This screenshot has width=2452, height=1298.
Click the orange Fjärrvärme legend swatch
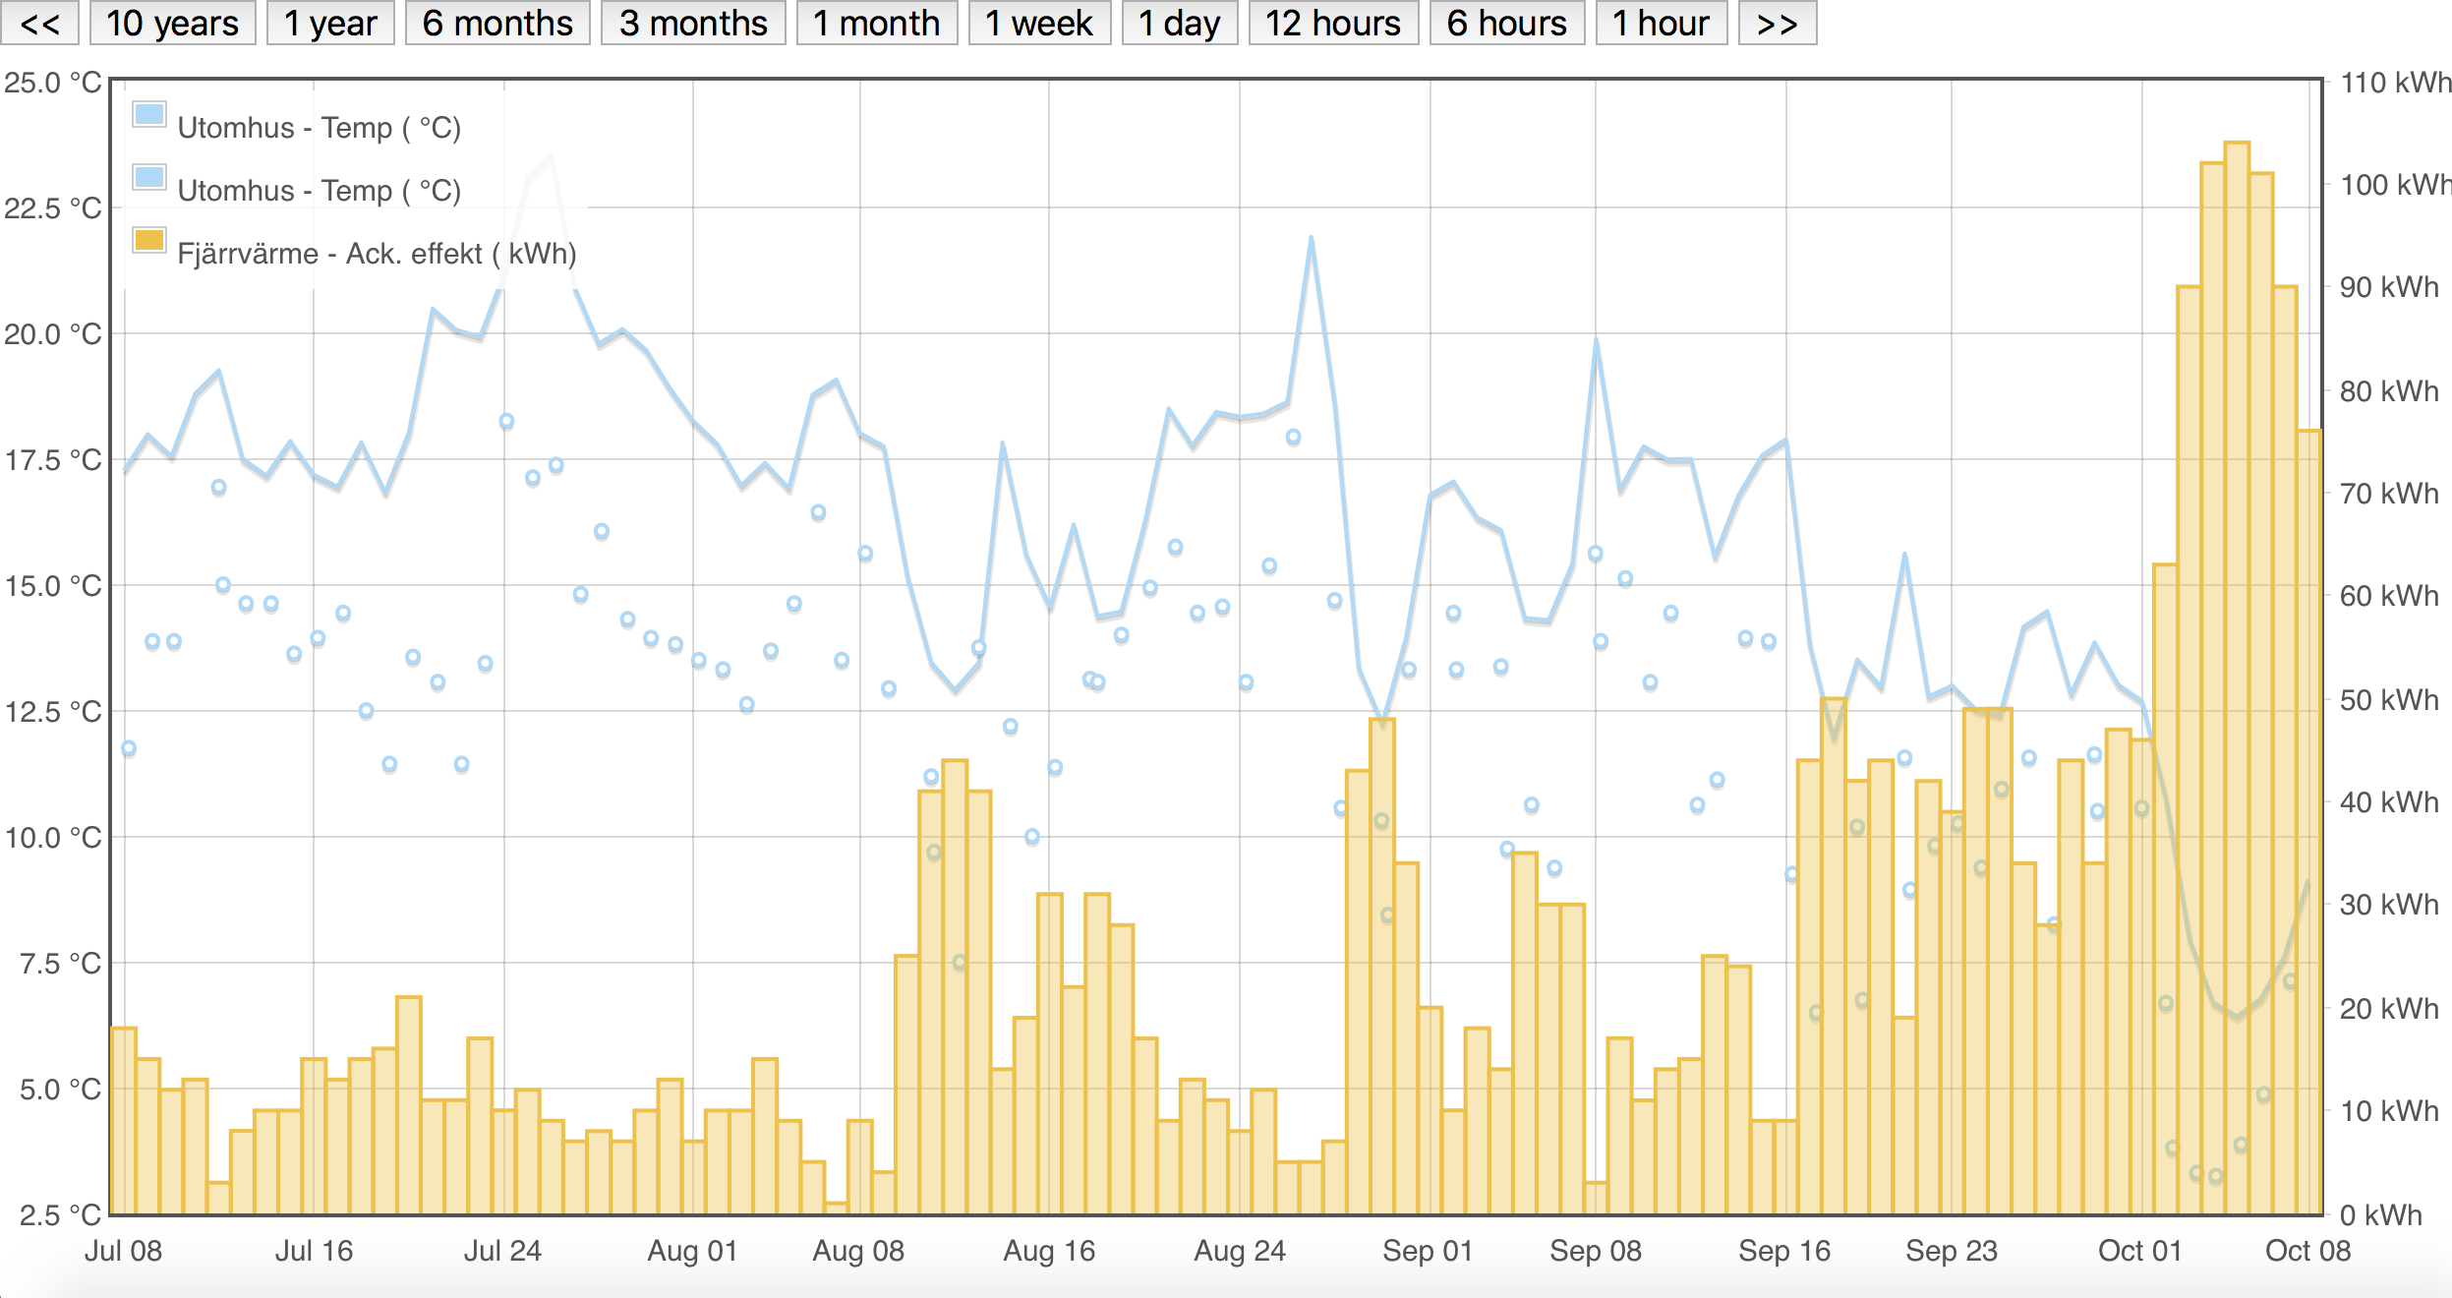point(149,240)
